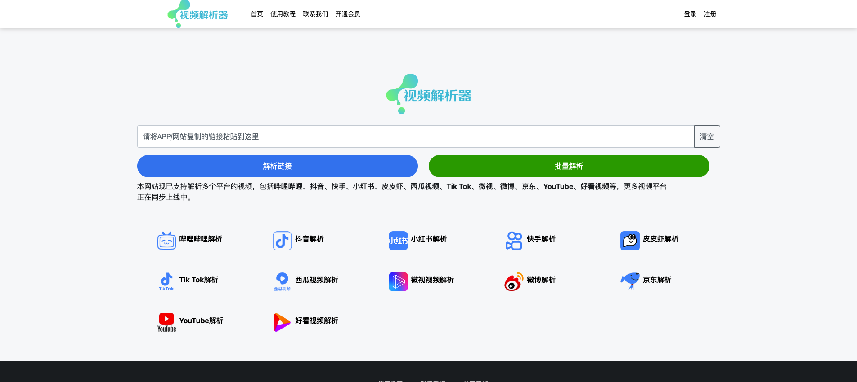The image size is (857, 382).
Task: Open 西瓜视频解析 link
Action: [x=317, y=280]
